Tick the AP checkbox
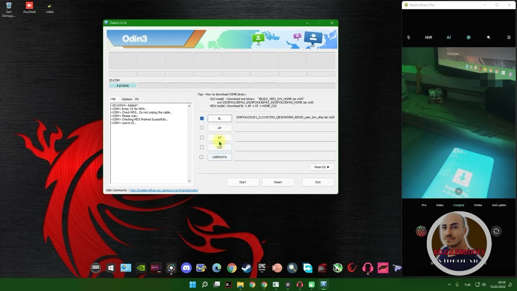Image resolution: width=517 pixels, height=291 pixels. pos(202,128)
